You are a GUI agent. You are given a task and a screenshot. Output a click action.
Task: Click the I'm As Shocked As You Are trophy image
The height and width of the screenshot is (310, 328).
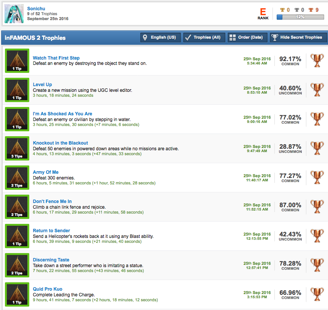coord(17,119)
